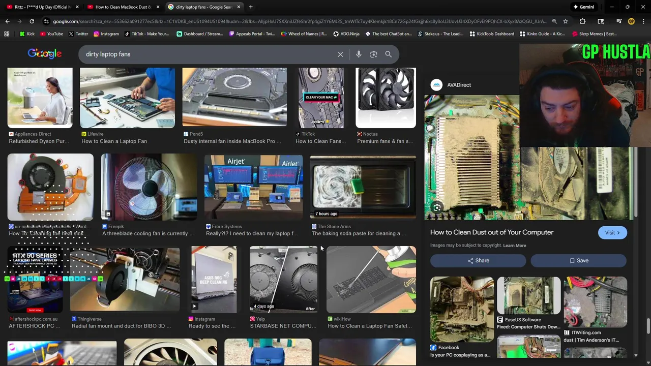651x366 pixels.
Task: Bookmark this page with the star icon
Action: 566,21
